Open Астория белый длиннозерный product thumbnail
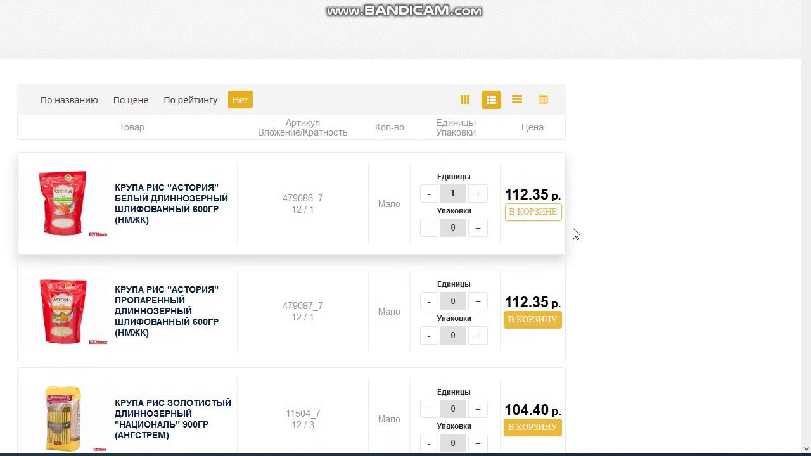This screenshot has height=456, width=811. tap(63, 203)
